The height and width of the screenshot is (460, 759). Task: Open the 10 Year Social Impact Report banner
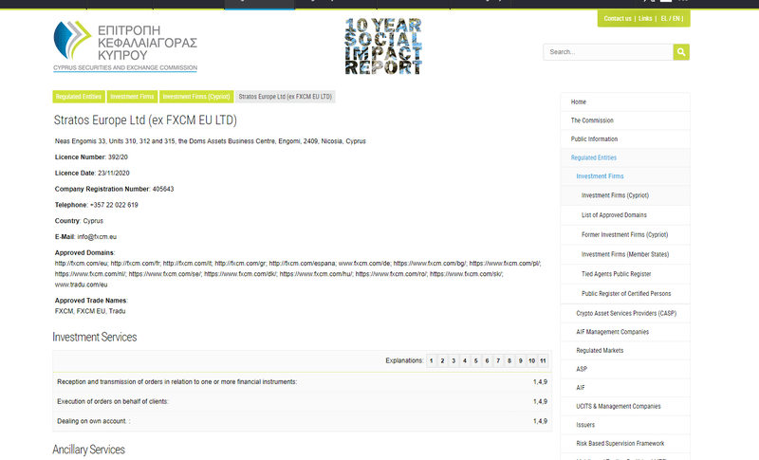382,46
